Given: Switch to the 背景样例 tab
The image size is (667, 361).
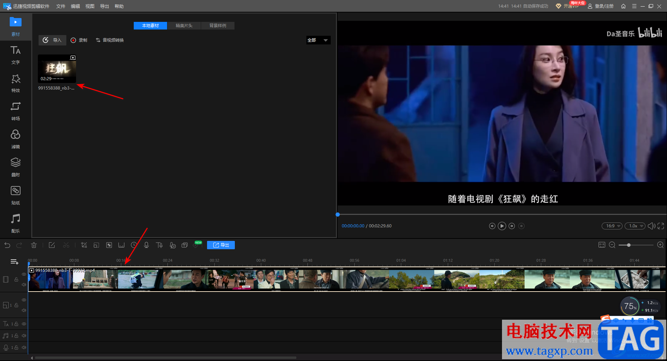Looking at the screenshot, I should 218,26.
